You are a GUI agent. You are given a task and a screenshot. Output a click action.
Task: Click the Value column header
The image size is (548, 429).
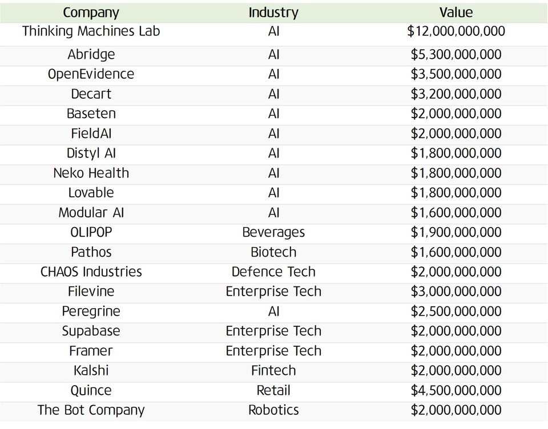point(456,13)
